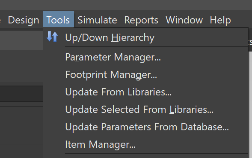Select Update From Libraries
Viewport: 252px width, 158px height.
point(118,92)
